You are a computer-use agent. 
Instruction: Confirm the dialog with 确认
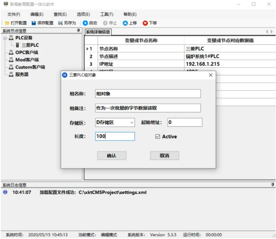[x=112, y=156]
